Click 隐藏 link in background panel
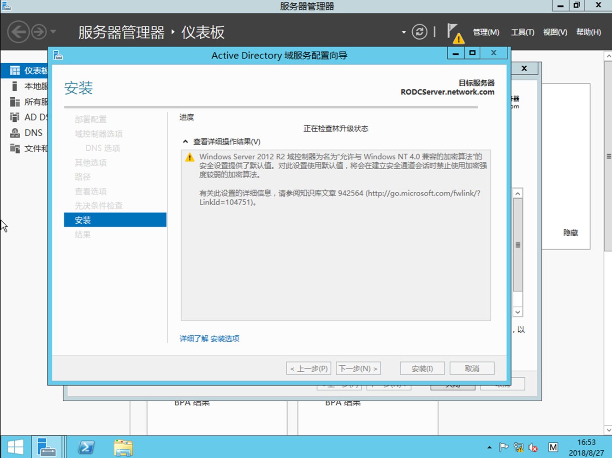This screenshot has width=612, height=458. tap(570, 233)
